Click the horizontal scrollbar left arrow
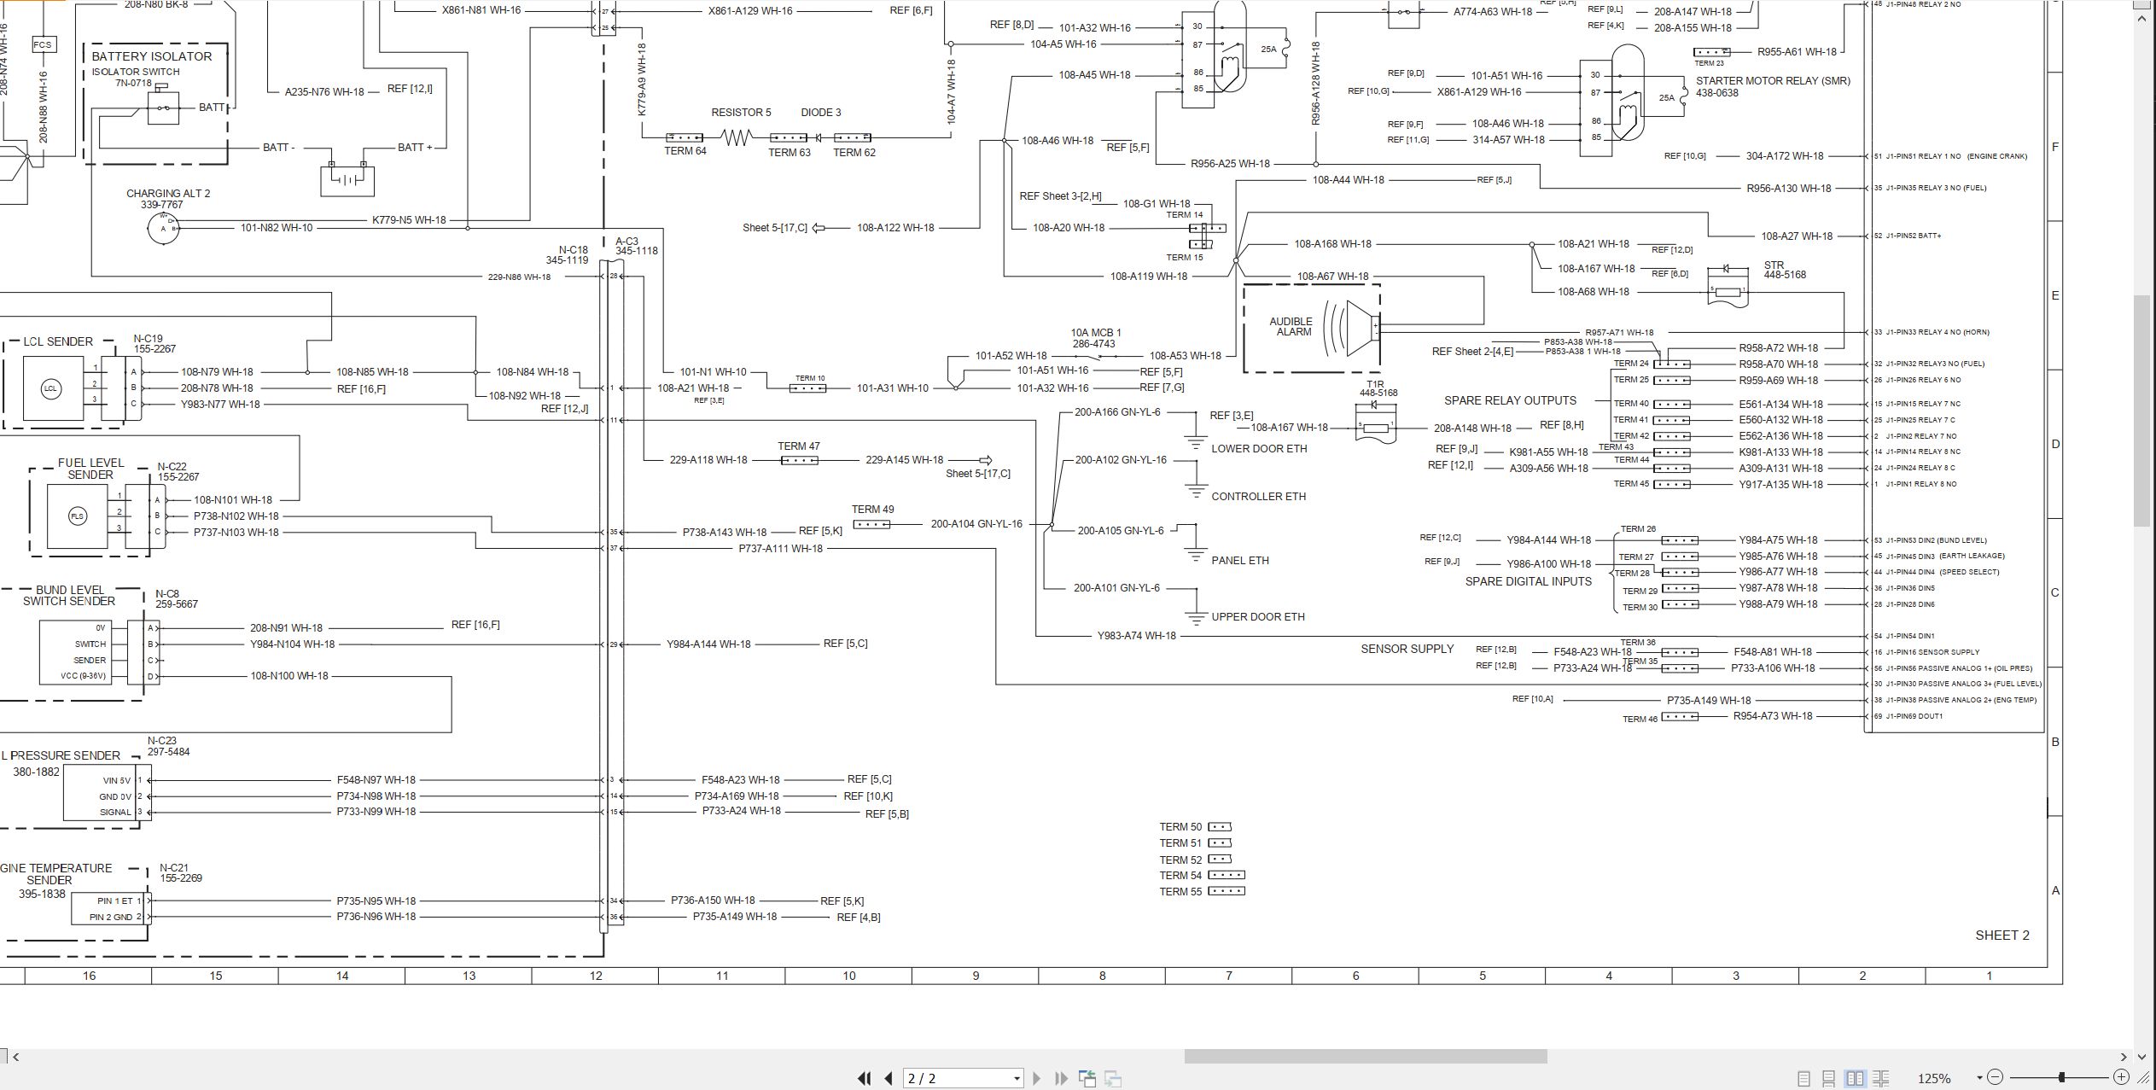 point(15,1057)
